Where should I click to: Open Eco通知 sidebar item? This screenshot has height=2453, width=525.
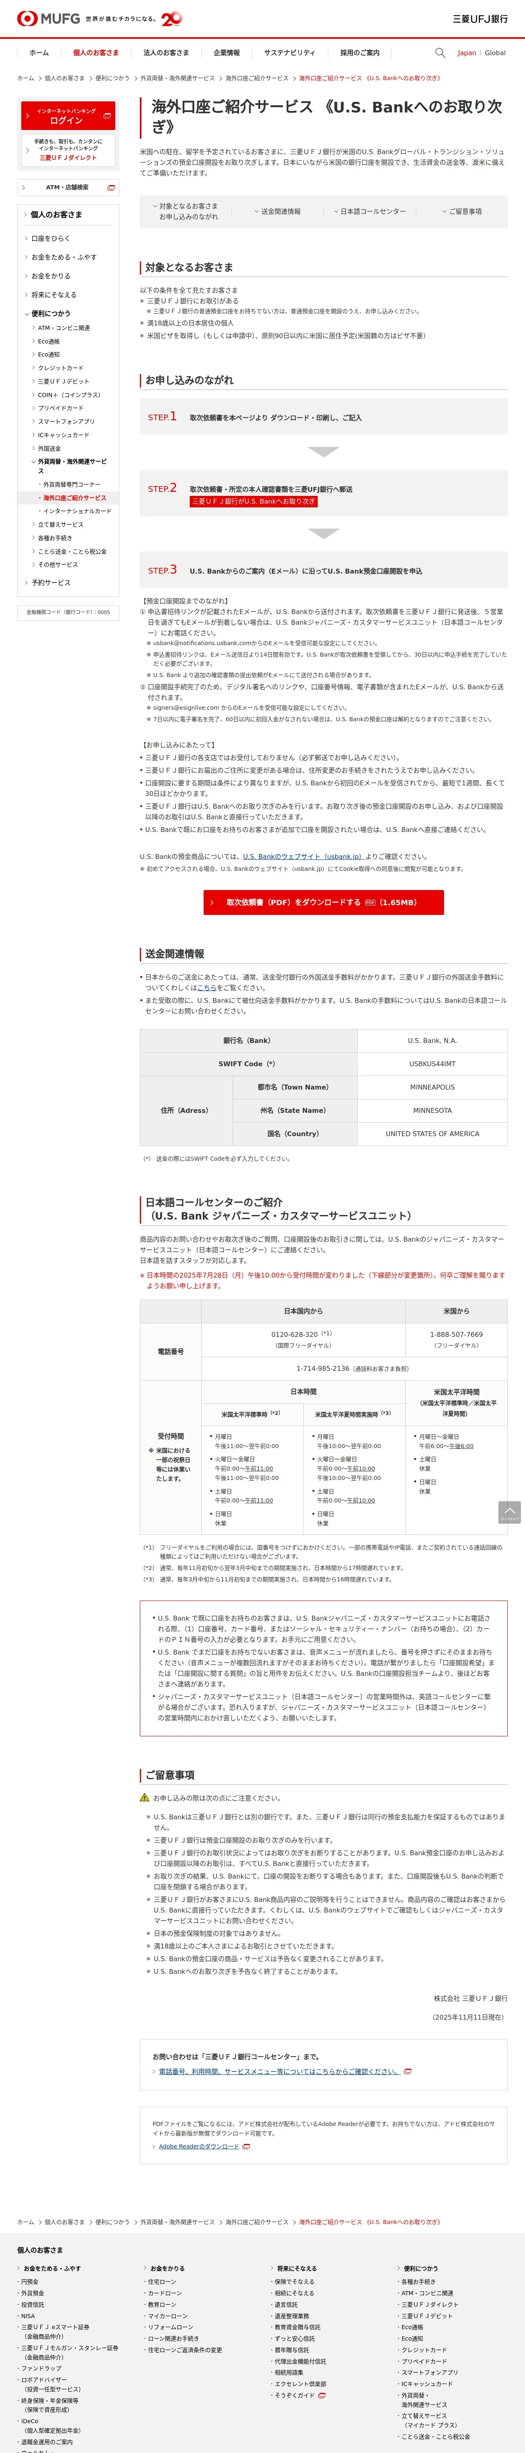tap(49, 354)
